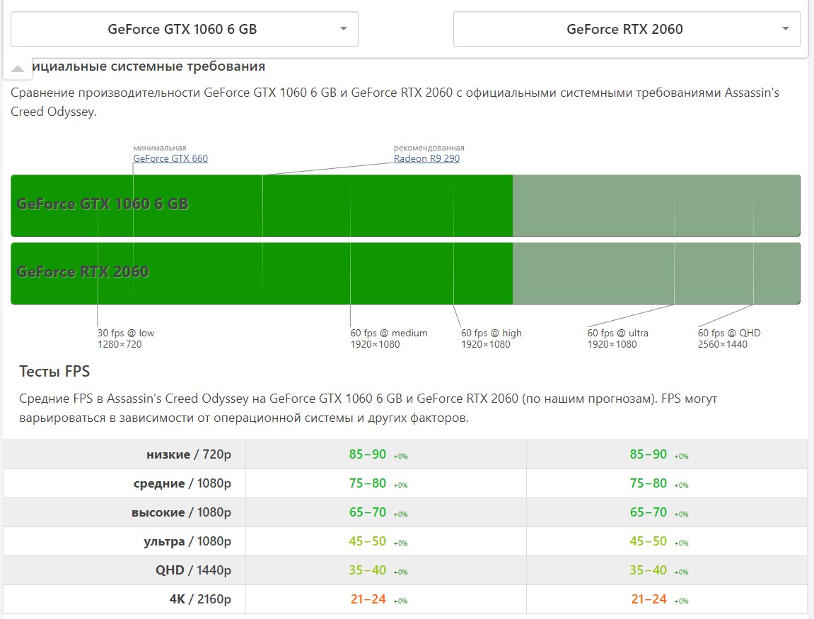This screenshot has height=619, width=814.
Task: Open the GeForce GTX 1060 6 GB dropdown
Action: click(184, 29)
